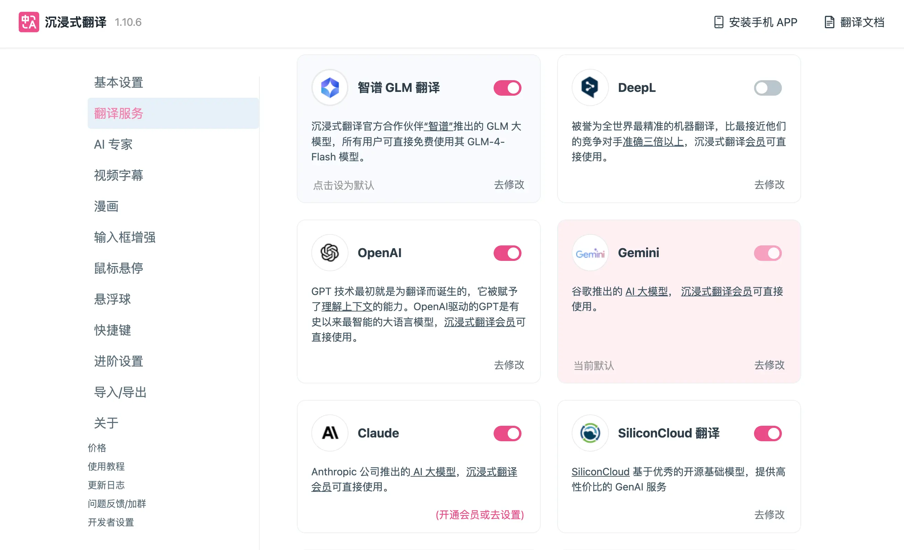The width and height of the screenshot is (904, 550).
Task: Click the document icon beside 翻译文档
Action: coord(829,22)
